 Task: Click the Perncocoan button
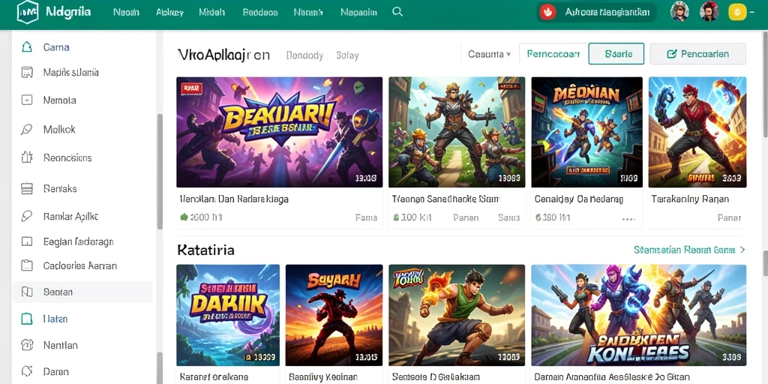click(553, 54)
